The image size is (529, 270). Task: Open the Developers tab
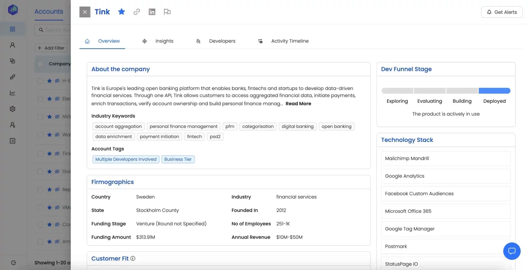pos(222,41)
